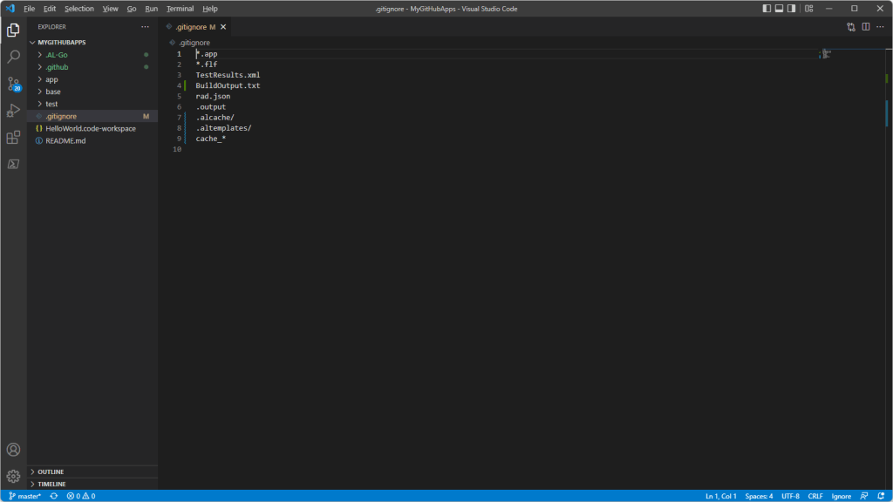The height and width of the screenshot is (502, 893).
Task: Open the Selection menu
Action: [x=79, y=9]
